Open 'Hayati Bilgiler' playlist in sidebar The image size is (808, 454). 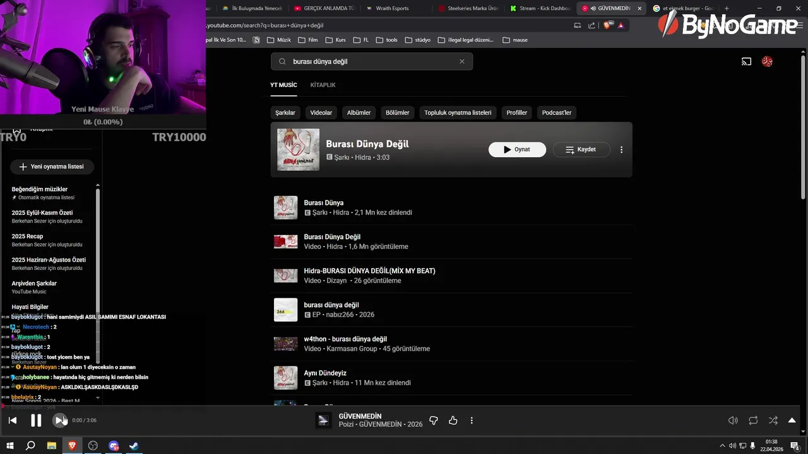click(x=30, y=307)
